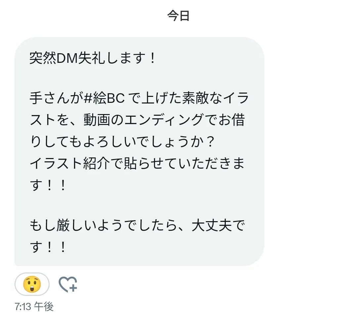Click the line ending with よろしいでしょうか？
Image resolution: width=357 pixels, height=325 pixels.
click(x=122, y=142)
